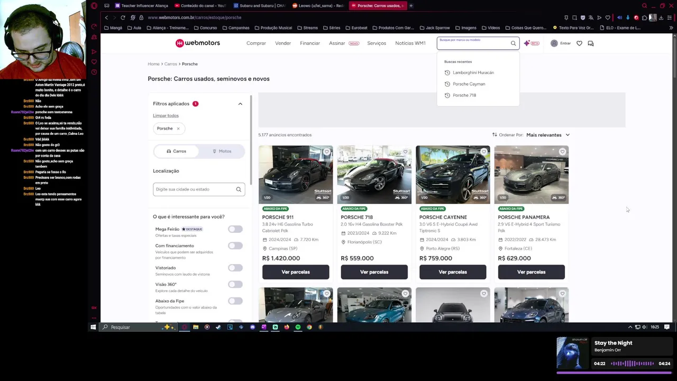The height and width of the screenshot is (381, 677).
Task: Open the Assinar menu
Action: click(337, 43)
